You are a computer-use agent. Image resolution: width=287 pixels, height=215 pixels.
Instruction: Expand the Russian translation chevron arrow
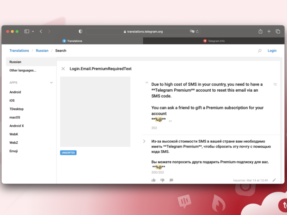[144, 141]
